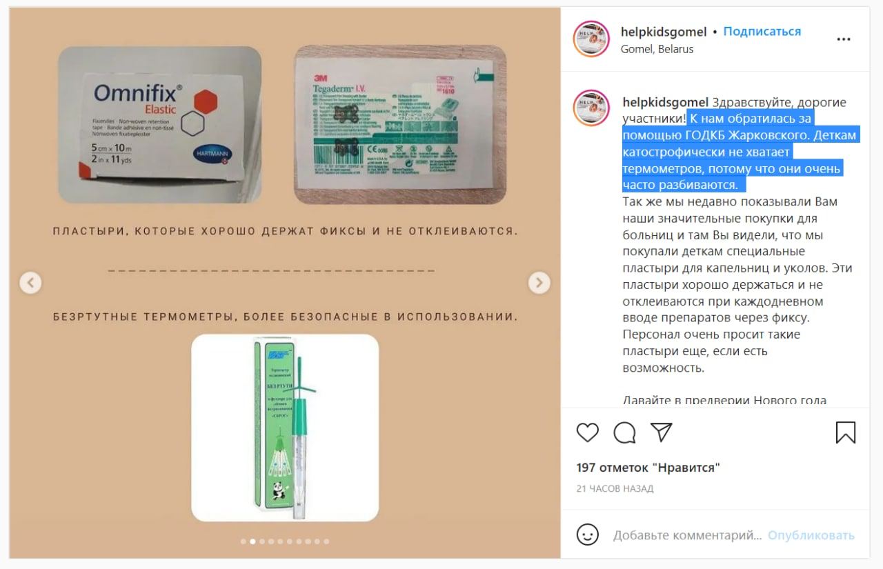
Task: Publish comment with Опубликовать button
Action: tap(811, 535)
